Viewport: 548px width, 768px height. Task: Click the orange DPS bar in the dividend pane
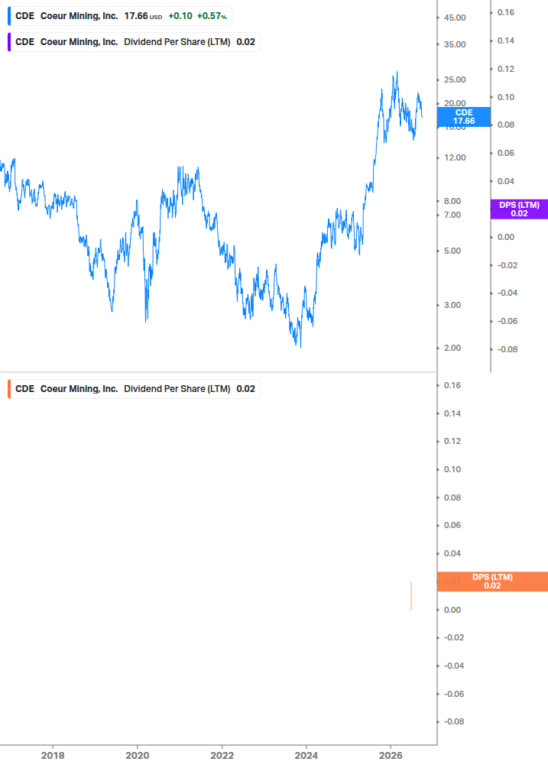coord(411,595)
